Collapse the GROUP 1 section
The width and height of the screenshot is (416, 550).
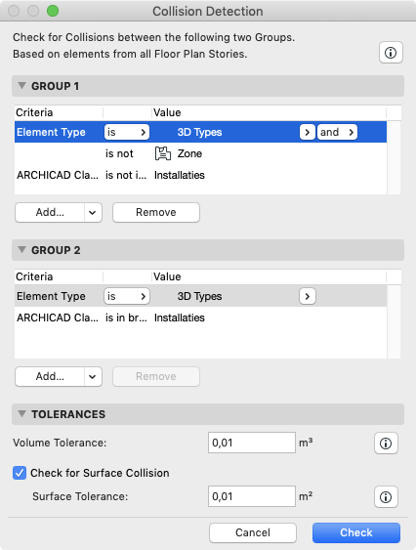(x=21, y=86)
